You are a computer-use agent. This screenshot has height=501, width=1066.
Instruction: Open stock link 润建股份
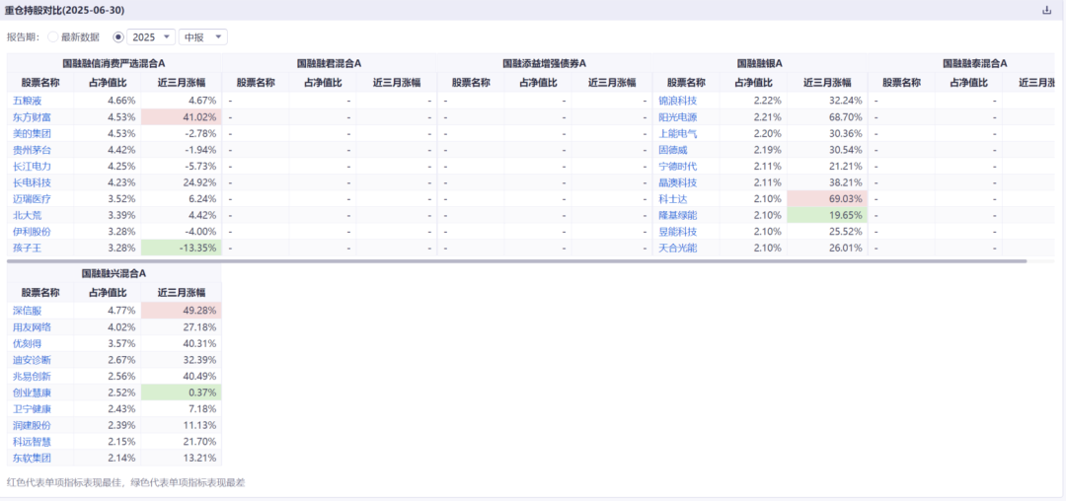(x=32, y=425)
